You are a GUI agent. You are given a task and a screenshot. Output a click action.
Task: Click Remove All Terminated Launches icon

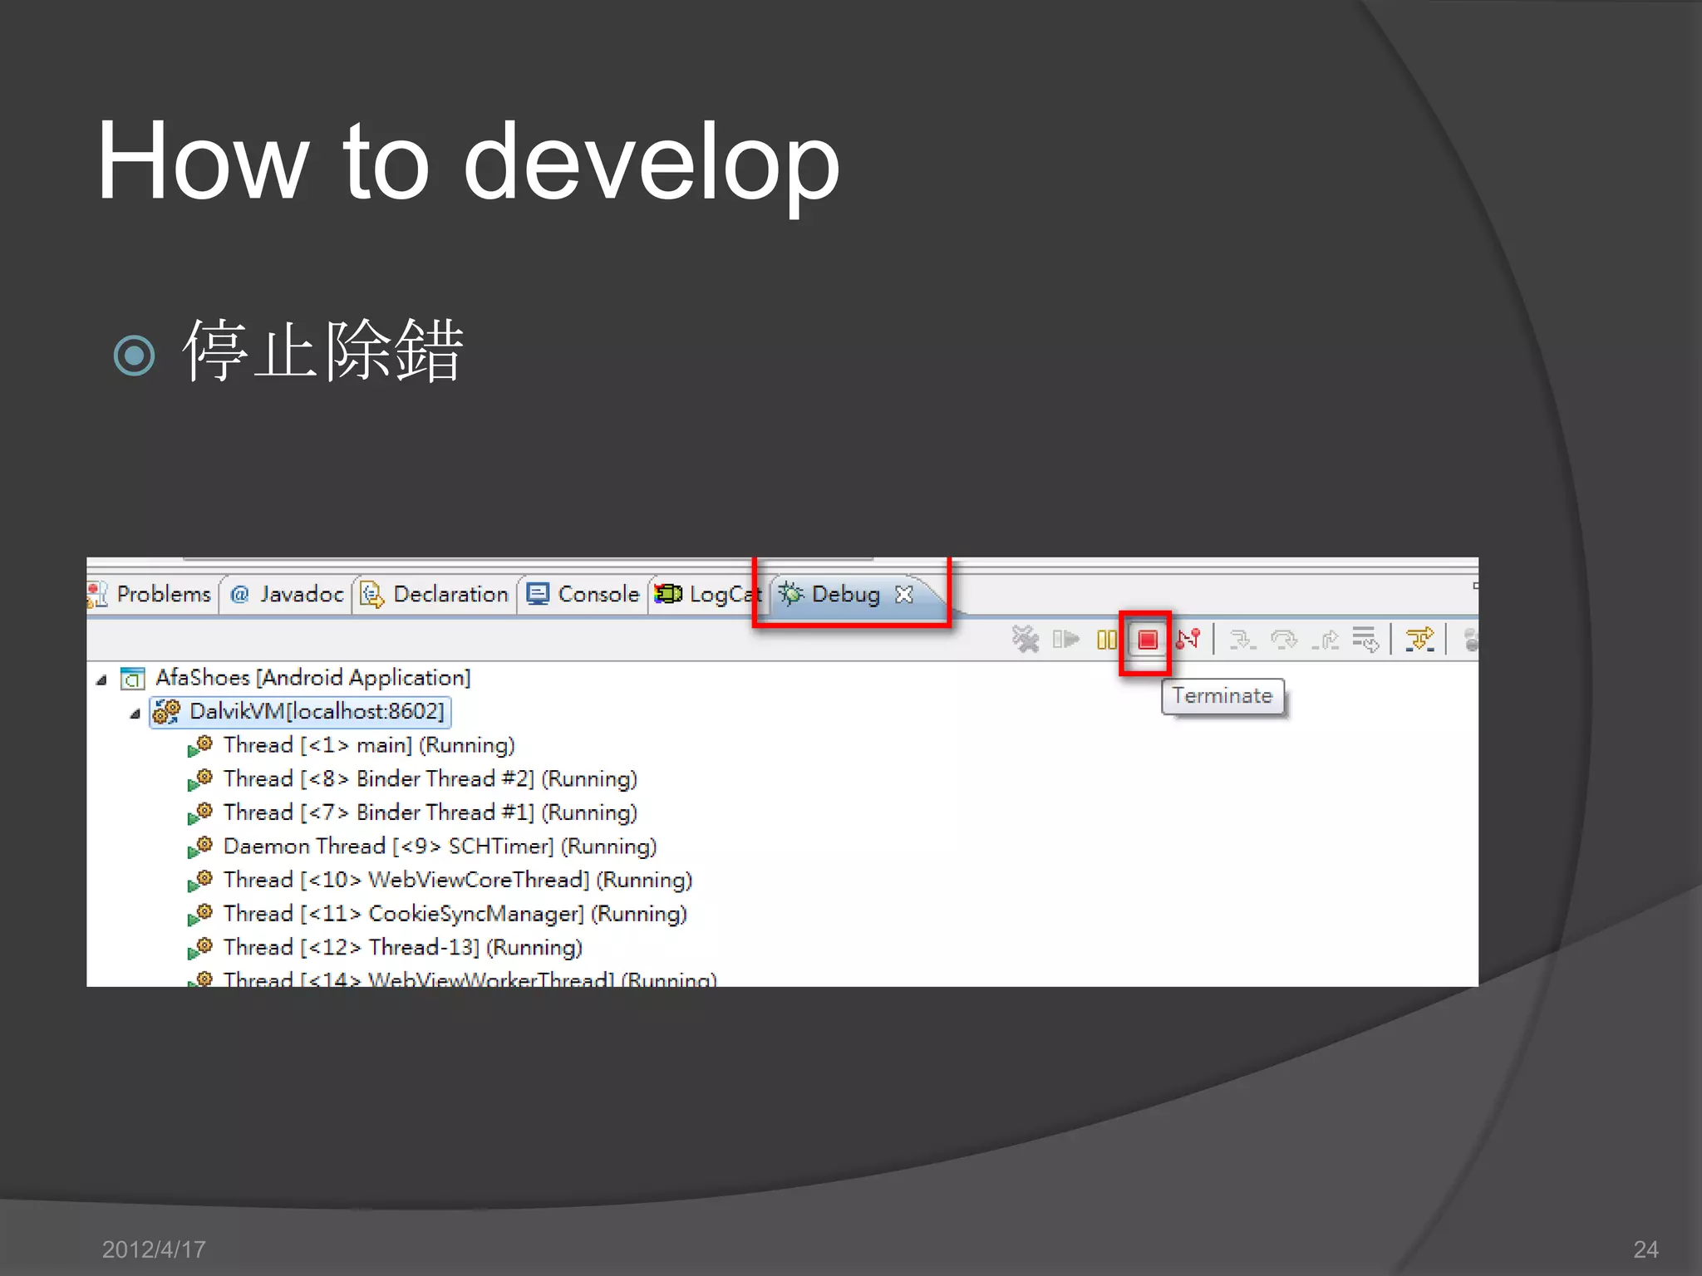[1026, 640]
